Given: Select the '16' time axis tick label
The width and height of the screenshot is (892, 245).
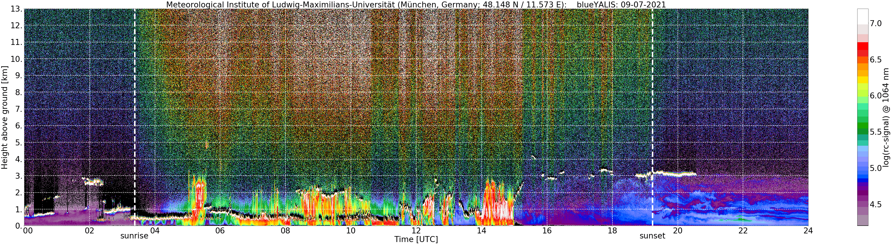Looking at the screenshot, I should coord(547,231).
